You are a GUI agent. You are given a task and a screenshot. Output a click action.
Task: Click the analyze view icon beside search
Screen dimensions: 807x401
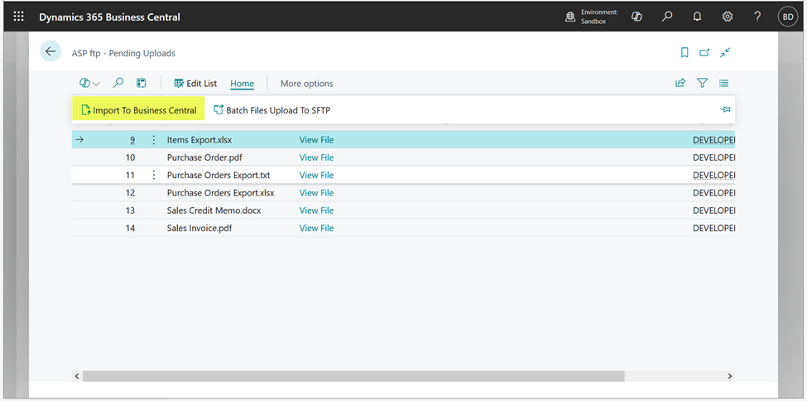142,83
